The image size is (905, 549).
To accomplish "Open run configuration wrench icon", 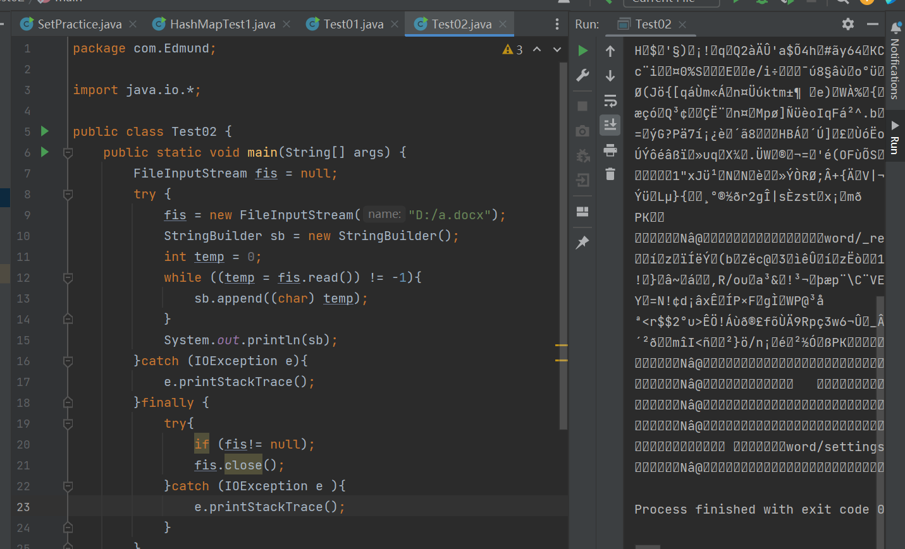I will pos(583,75).
